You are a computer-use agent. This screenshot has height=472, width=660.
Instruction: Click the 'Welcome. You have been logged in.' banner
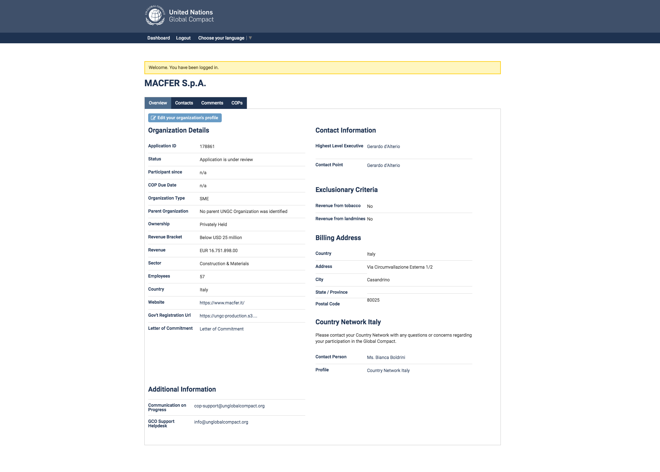click(x=322, y=68)
